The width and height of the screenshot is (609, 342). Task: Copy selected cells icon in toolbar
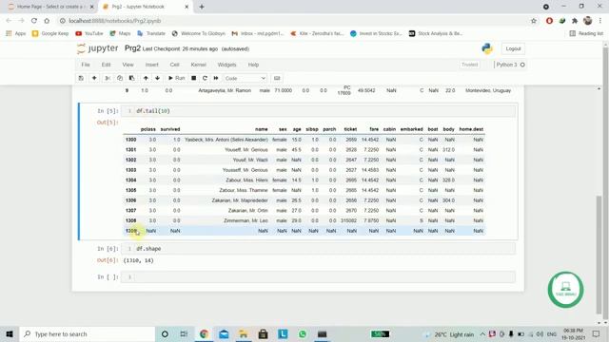click(120, 78)
